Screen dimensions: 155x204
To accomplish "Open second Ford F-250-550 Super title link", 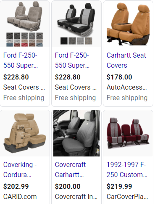I will [x=72, y=60].
